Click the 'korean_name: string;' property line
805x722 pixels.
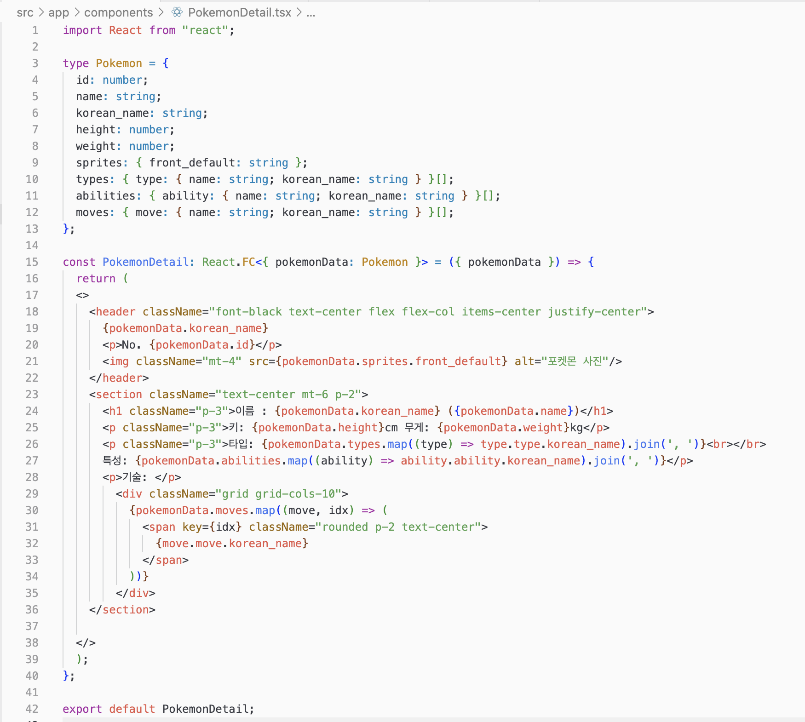click(142, 113)
